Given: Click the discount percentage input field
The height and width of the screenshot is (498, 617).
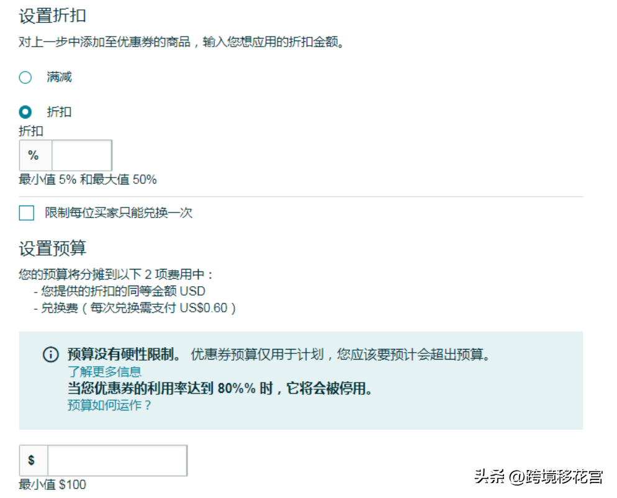Looking at the screenshot, I should point(81,155).
